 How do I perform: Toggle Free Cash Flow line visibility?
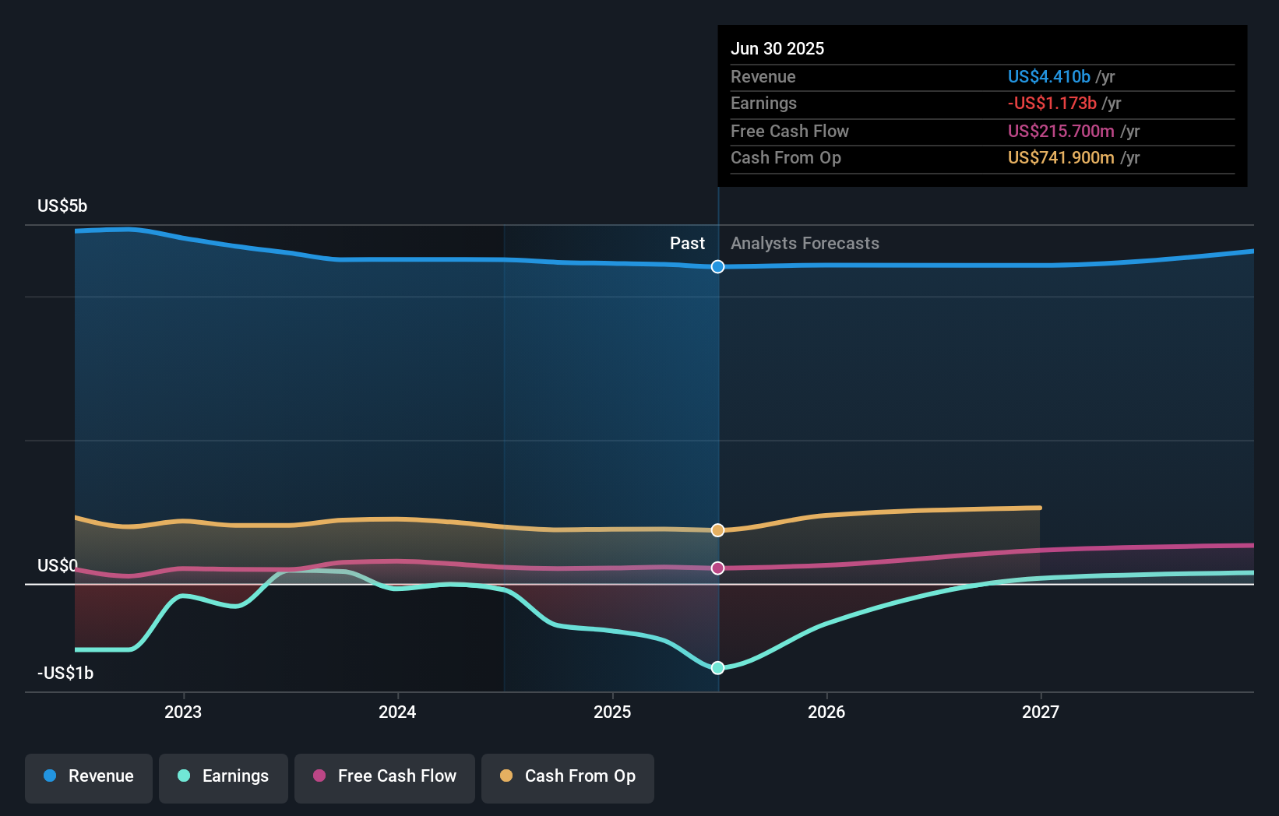click(385, 777)
